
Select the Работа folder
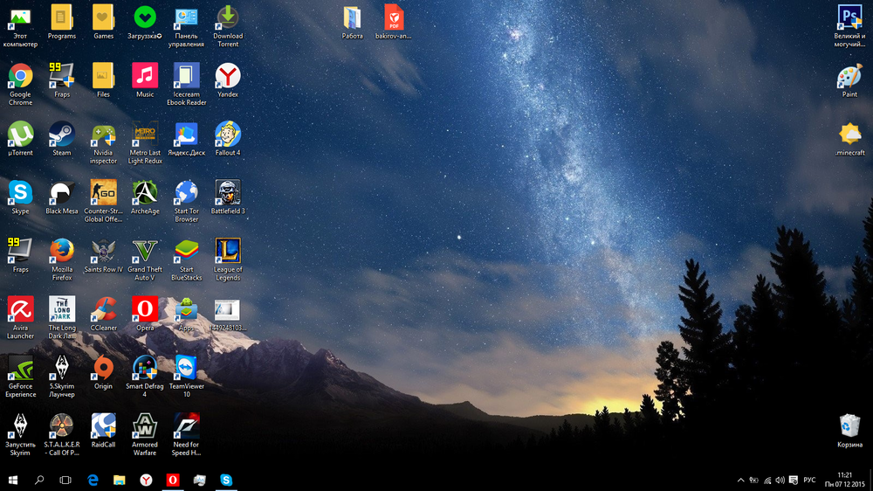coord(352,18)
